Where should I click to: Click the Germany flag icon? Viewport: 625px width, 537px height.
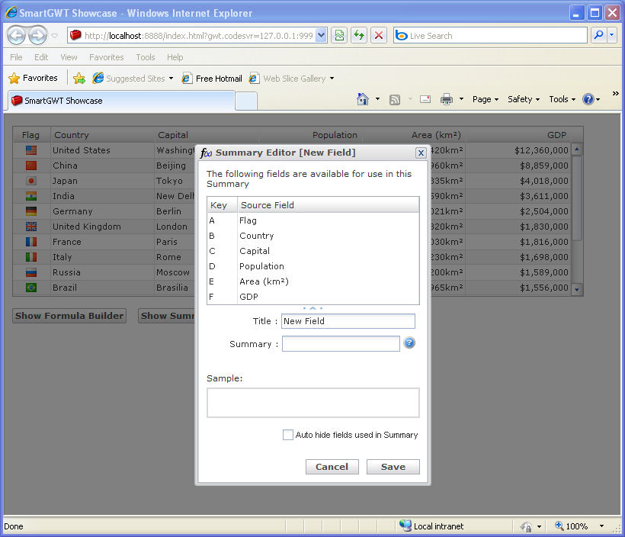point(31,211)
